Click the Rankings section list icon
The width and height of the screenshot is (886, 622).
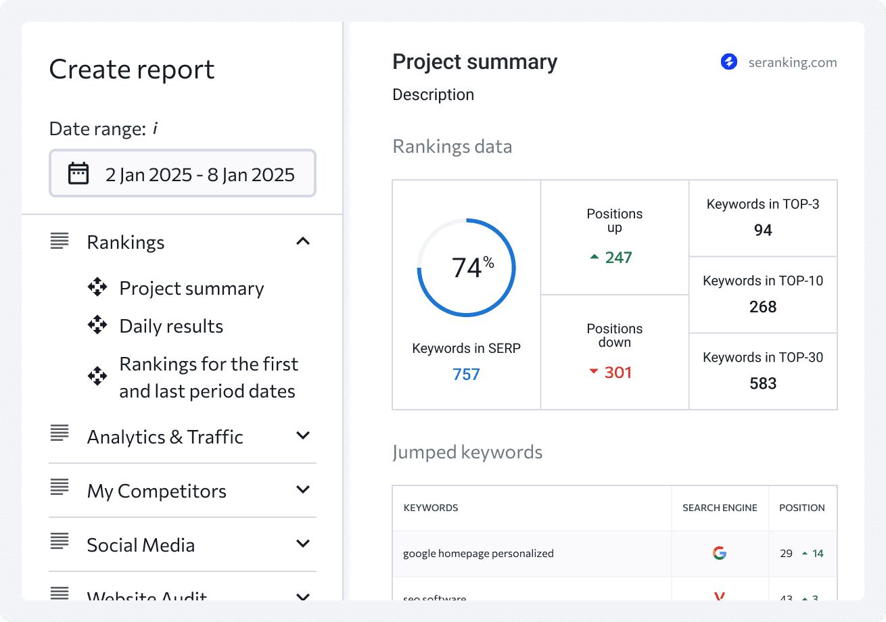coord(60,241)
